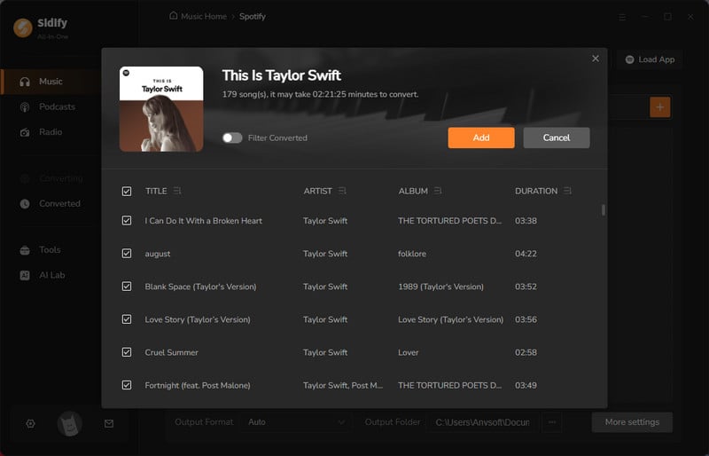Sort list by the ALBUM sort icon
The width and height of the screenshot is (709, 456).
(438, 191)
